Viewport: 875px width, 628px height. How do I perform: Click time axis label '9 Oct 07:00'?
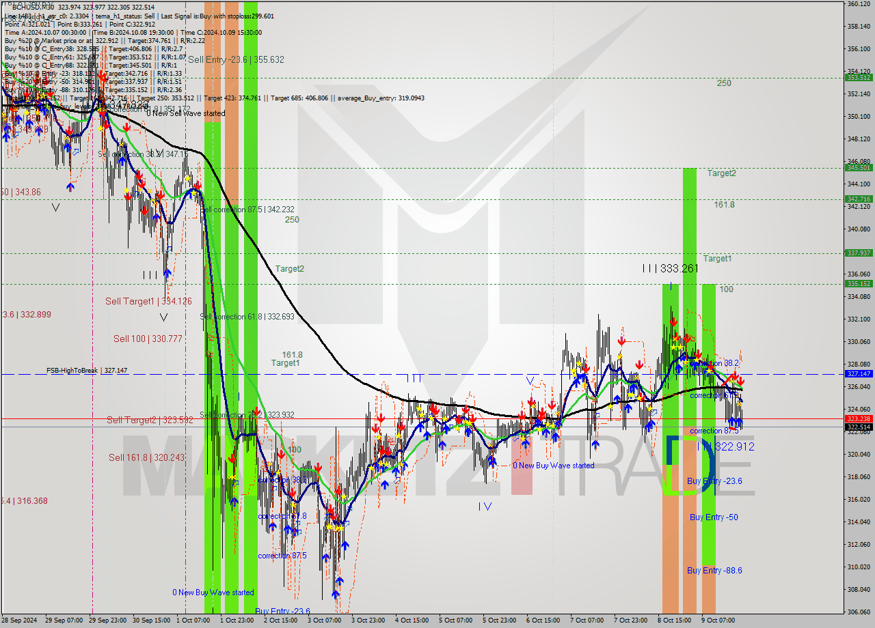719,620
